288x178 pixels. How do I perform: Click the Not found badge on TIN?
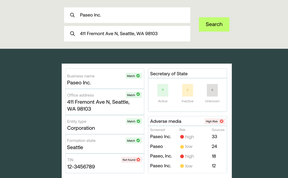131,160
